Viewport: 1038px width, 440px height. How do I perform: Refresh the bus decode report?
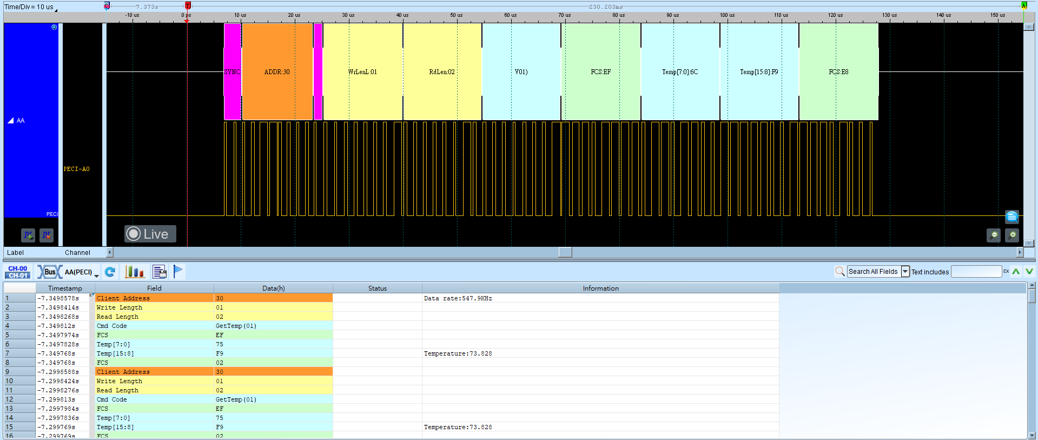click(x=110, y=272)
